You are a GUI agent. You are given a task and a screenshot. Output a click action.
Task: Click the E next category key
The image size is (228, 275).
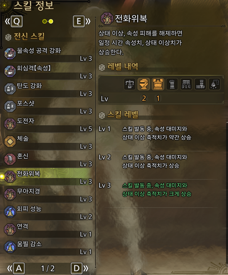click(79, 21)
